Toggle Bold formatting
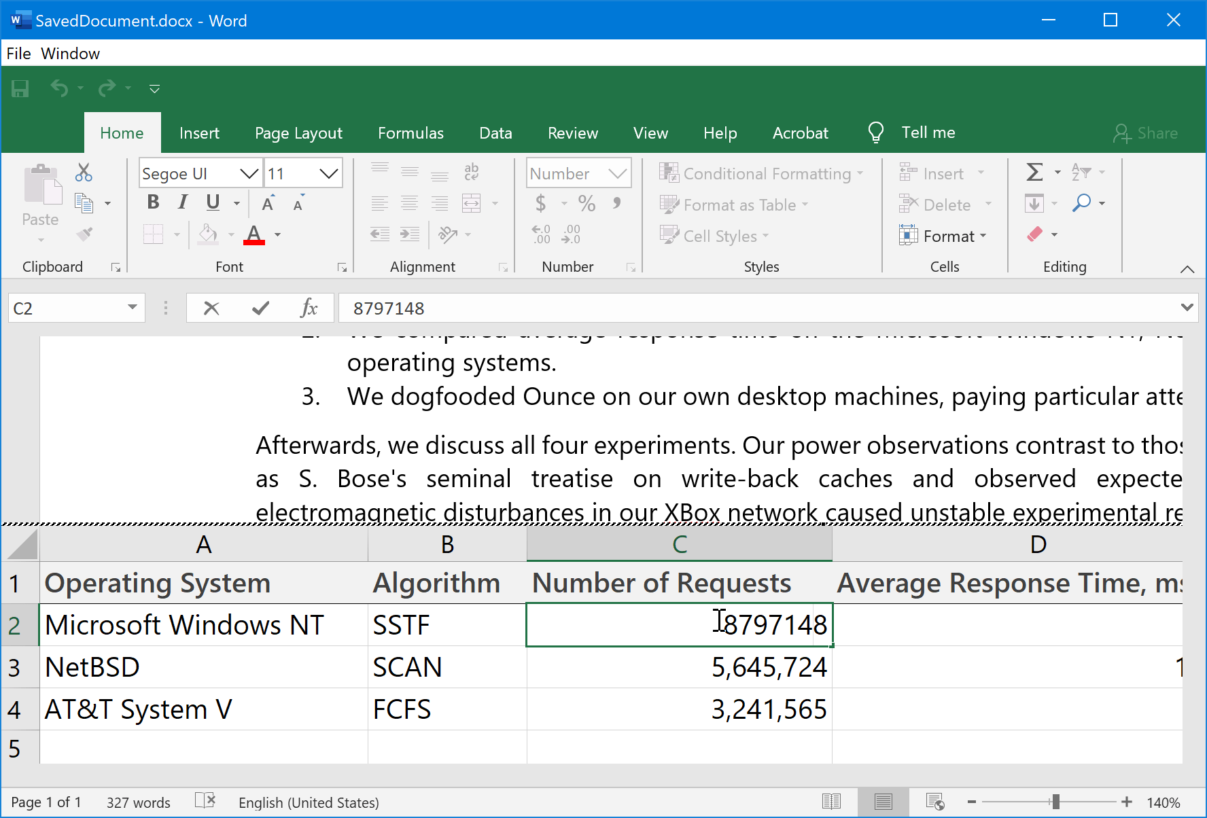 coord(152,202)
